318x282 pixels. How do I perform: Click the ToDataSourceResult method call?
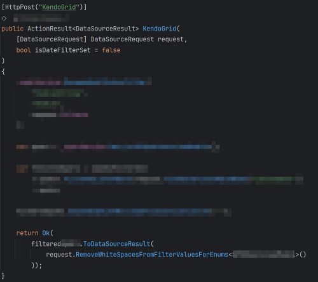[117, 244]
